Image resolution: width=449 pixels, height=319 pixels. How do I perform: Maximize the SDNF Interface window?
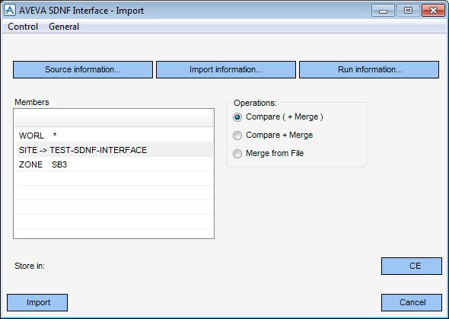(408, 11)
